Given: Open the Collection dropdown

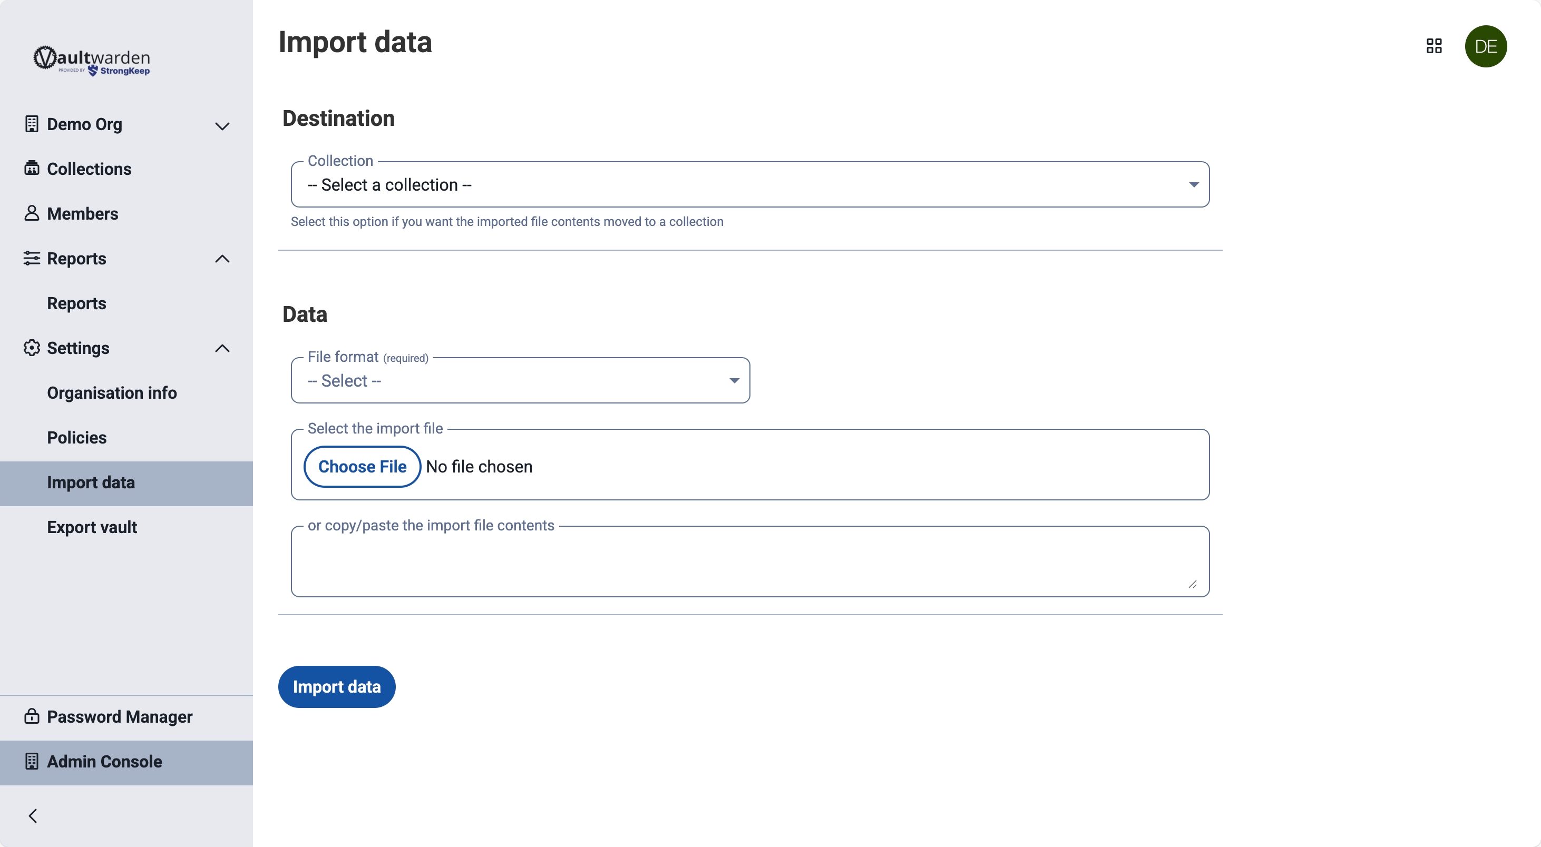Looking at the screenshot, I should coord(749,185).
